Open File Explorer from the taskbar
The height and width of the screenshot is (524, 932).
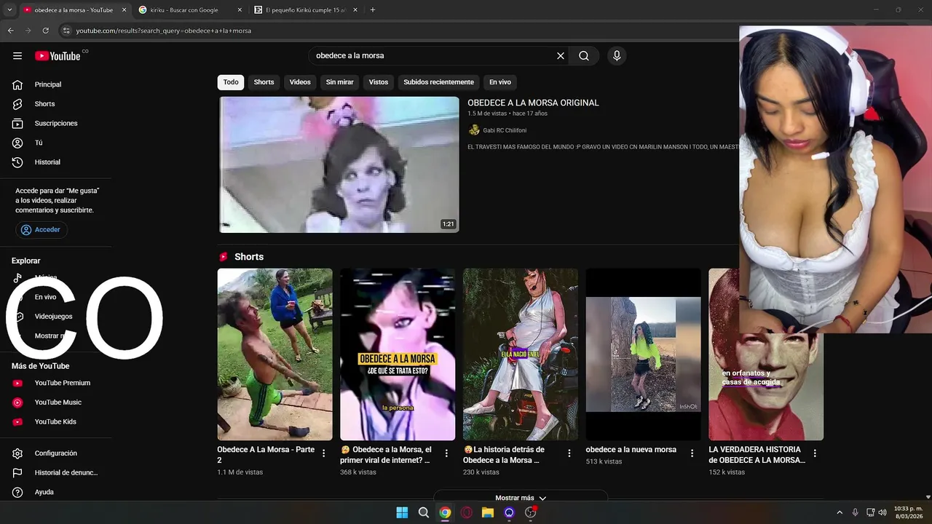point(488,512)
